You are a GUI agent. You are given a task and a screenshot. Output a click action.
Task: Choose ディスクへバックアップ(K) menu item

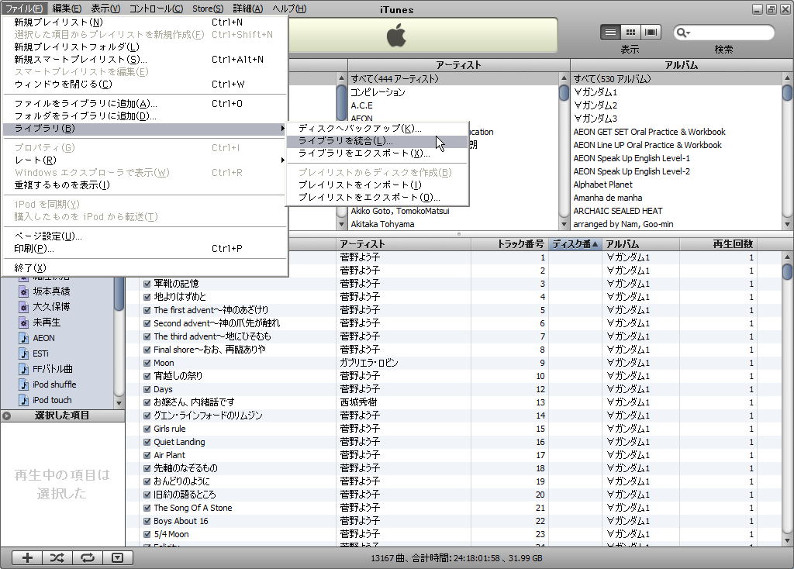378,129
